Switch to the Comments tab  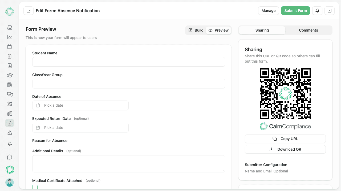point(308,30)
